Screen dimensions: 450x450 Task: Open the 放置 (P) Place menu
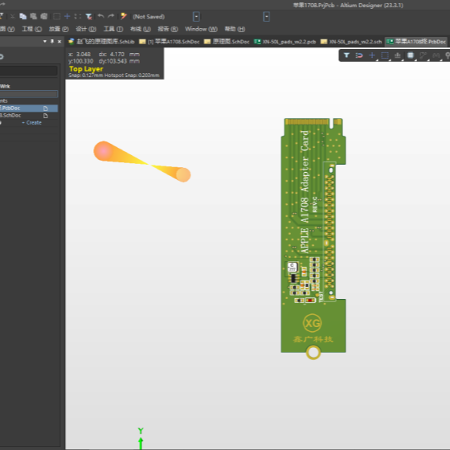pos(59,29)
